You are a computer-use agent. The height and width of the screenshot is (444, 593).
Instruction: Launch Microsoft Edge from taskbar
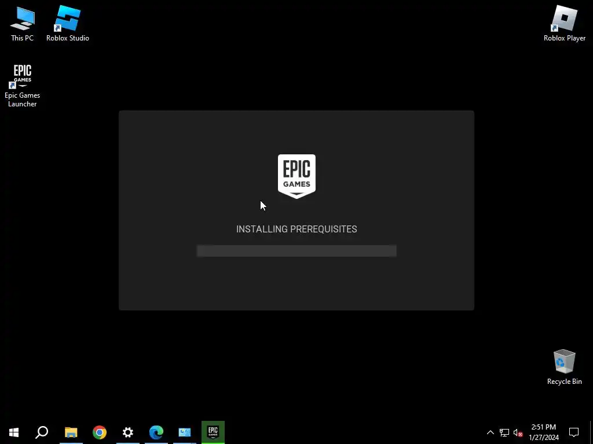pyautogui.click(x=156, y=432)
